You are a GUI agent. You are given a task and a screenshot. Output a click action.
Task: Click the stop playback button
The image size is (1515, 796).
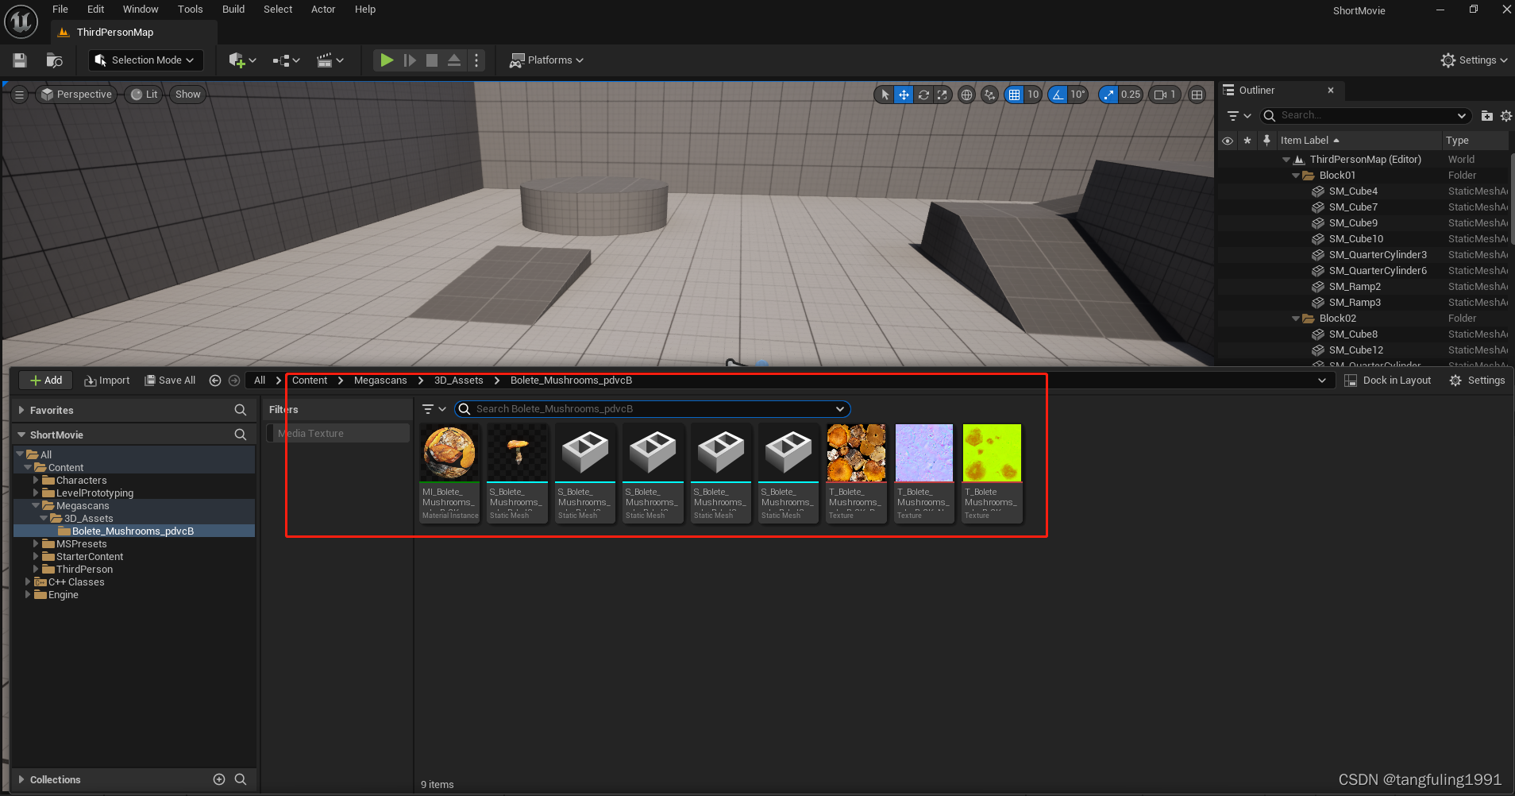coord(432,60)
